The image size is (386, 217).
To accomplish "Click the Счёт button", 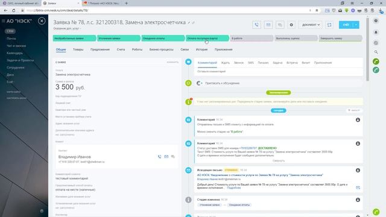I will 346,25.
